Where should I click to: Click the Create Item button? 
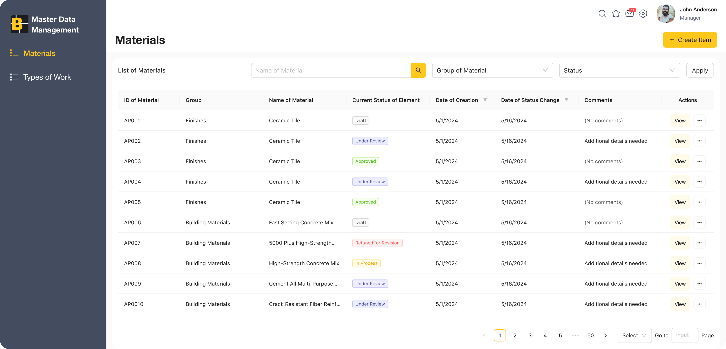[690, 40]
